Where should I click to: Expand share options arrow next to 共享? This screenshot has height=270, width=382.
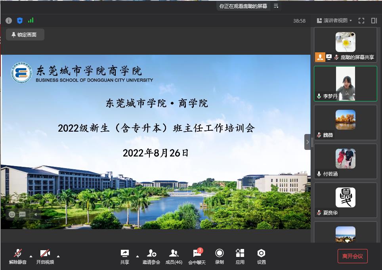[x=138, y=257]
